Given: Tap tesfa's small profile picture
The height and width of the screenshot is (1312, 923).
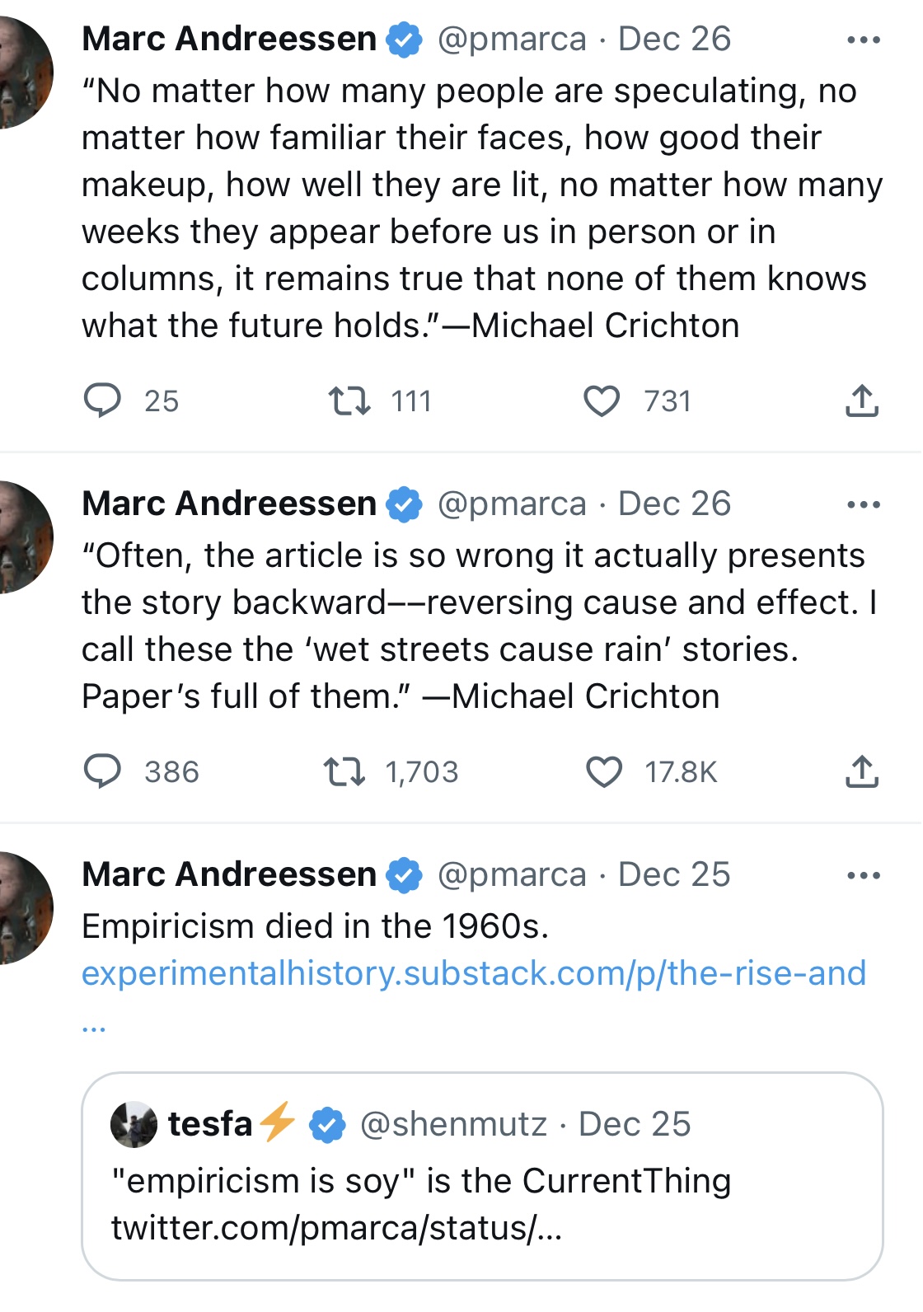Looking at the screenshot, I should click(x=134, y=1124).
